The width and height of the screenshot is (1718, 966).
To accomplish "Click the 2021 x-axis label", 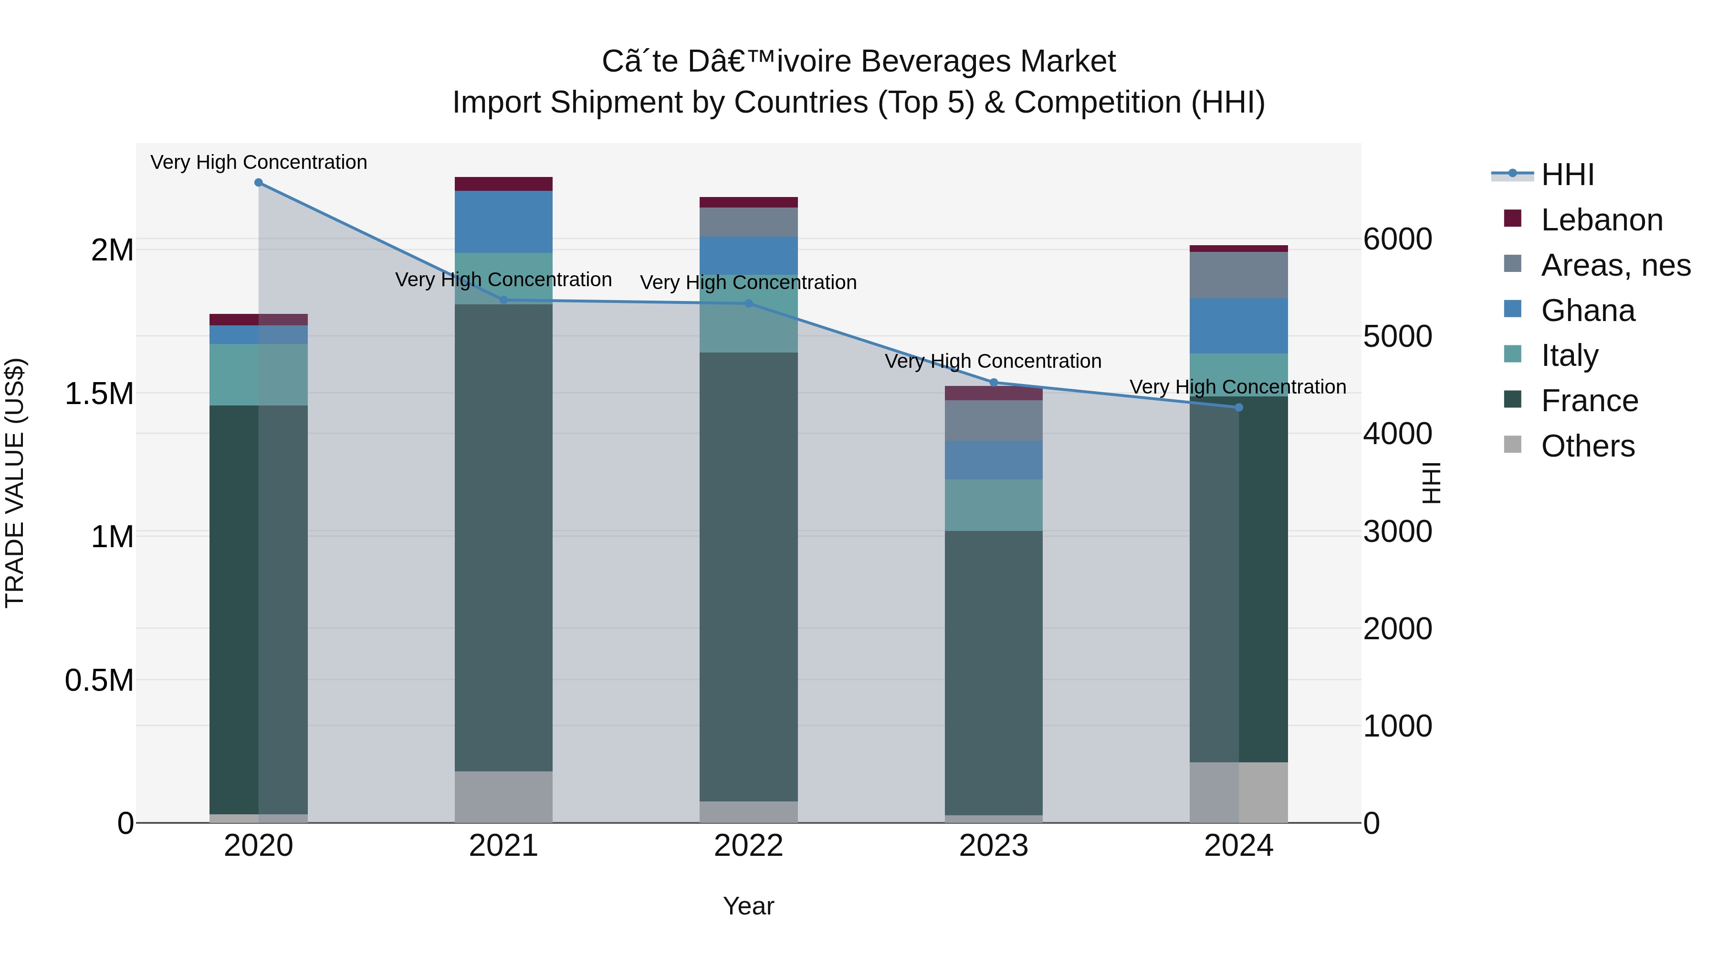I will 503,846.
